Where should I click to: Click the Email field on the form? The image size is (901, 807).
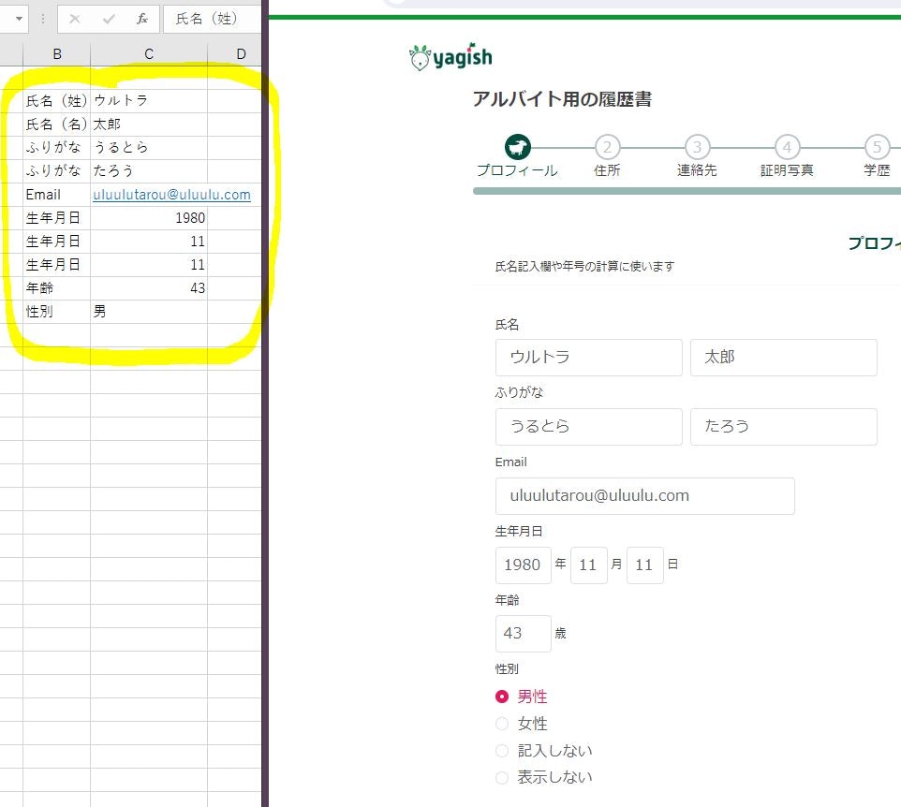pos(644,495)
